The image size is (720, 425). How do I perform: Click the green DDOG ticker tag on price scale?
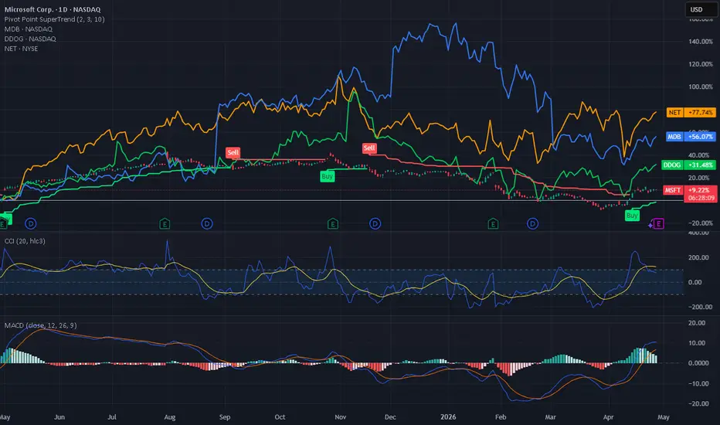pyautogui.click(x=672, y=165)
